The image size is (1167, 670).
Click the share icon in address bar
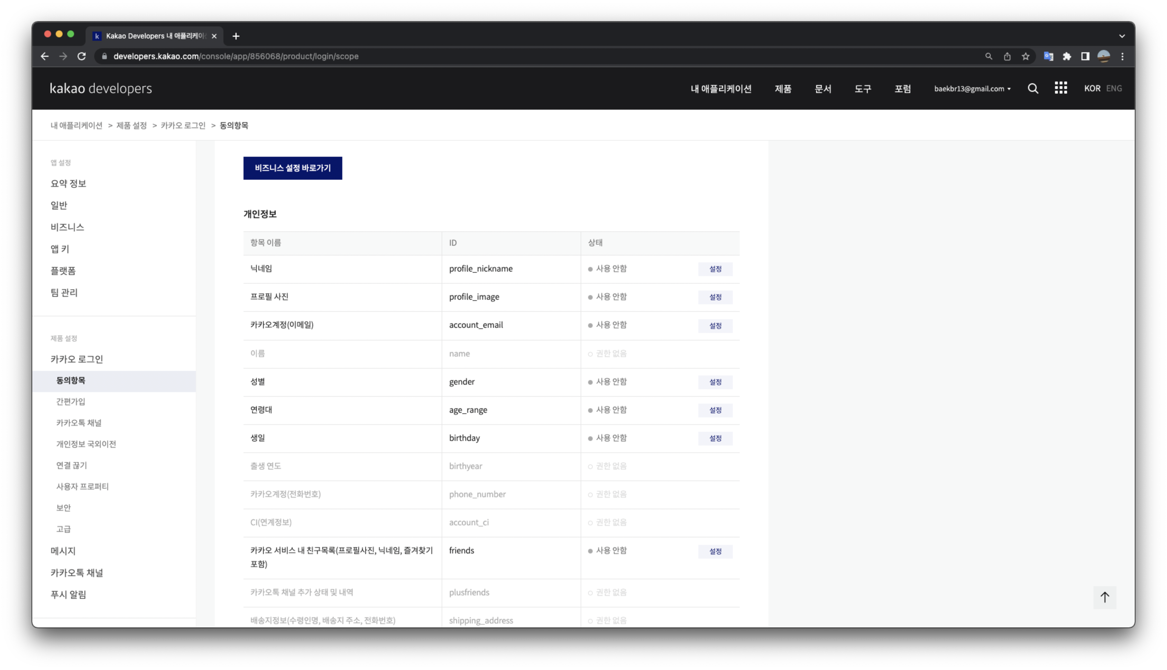[1007, 56]
